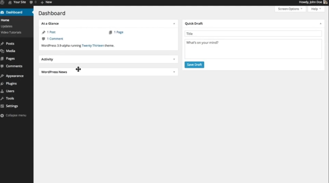Viewport: 329px width, 183px height.
Task: Click pages icon beside 1 Page
Action: click(110, 32)
